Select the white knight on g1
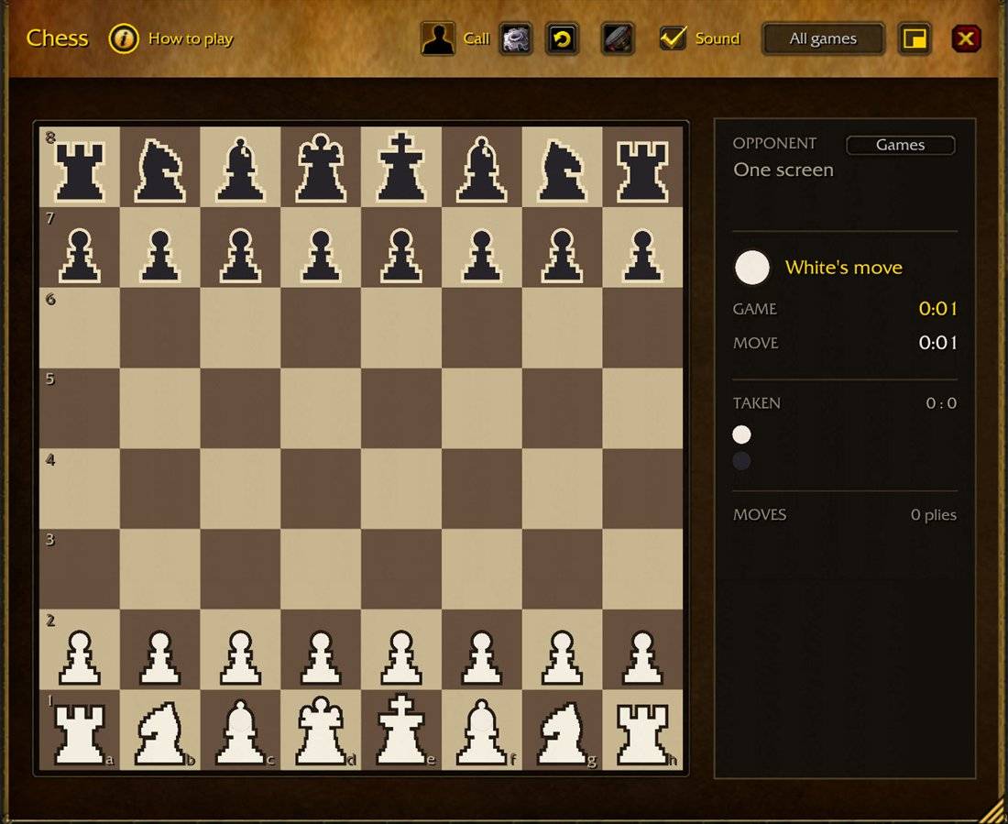1008x824 pixels. 562,732
